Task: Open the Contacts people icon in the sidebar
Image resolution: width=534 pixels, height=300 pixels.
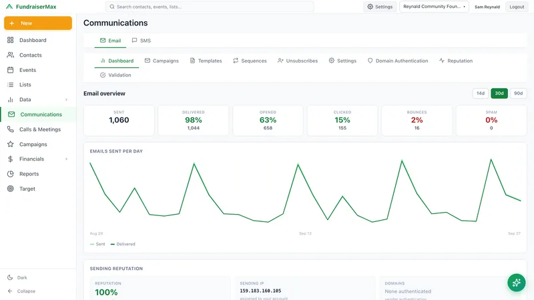Action: coord(11,55)
